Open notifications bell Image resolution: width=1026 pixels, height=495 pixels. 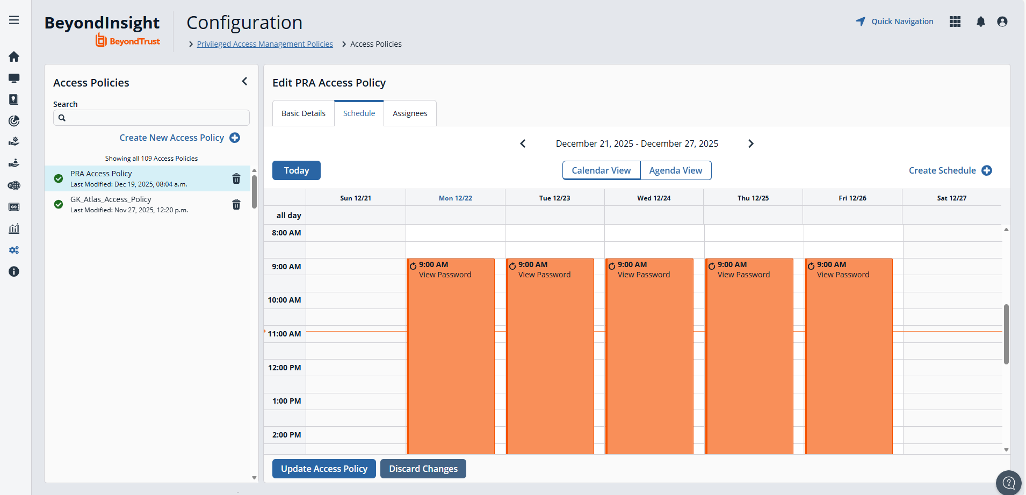(981, 21)
